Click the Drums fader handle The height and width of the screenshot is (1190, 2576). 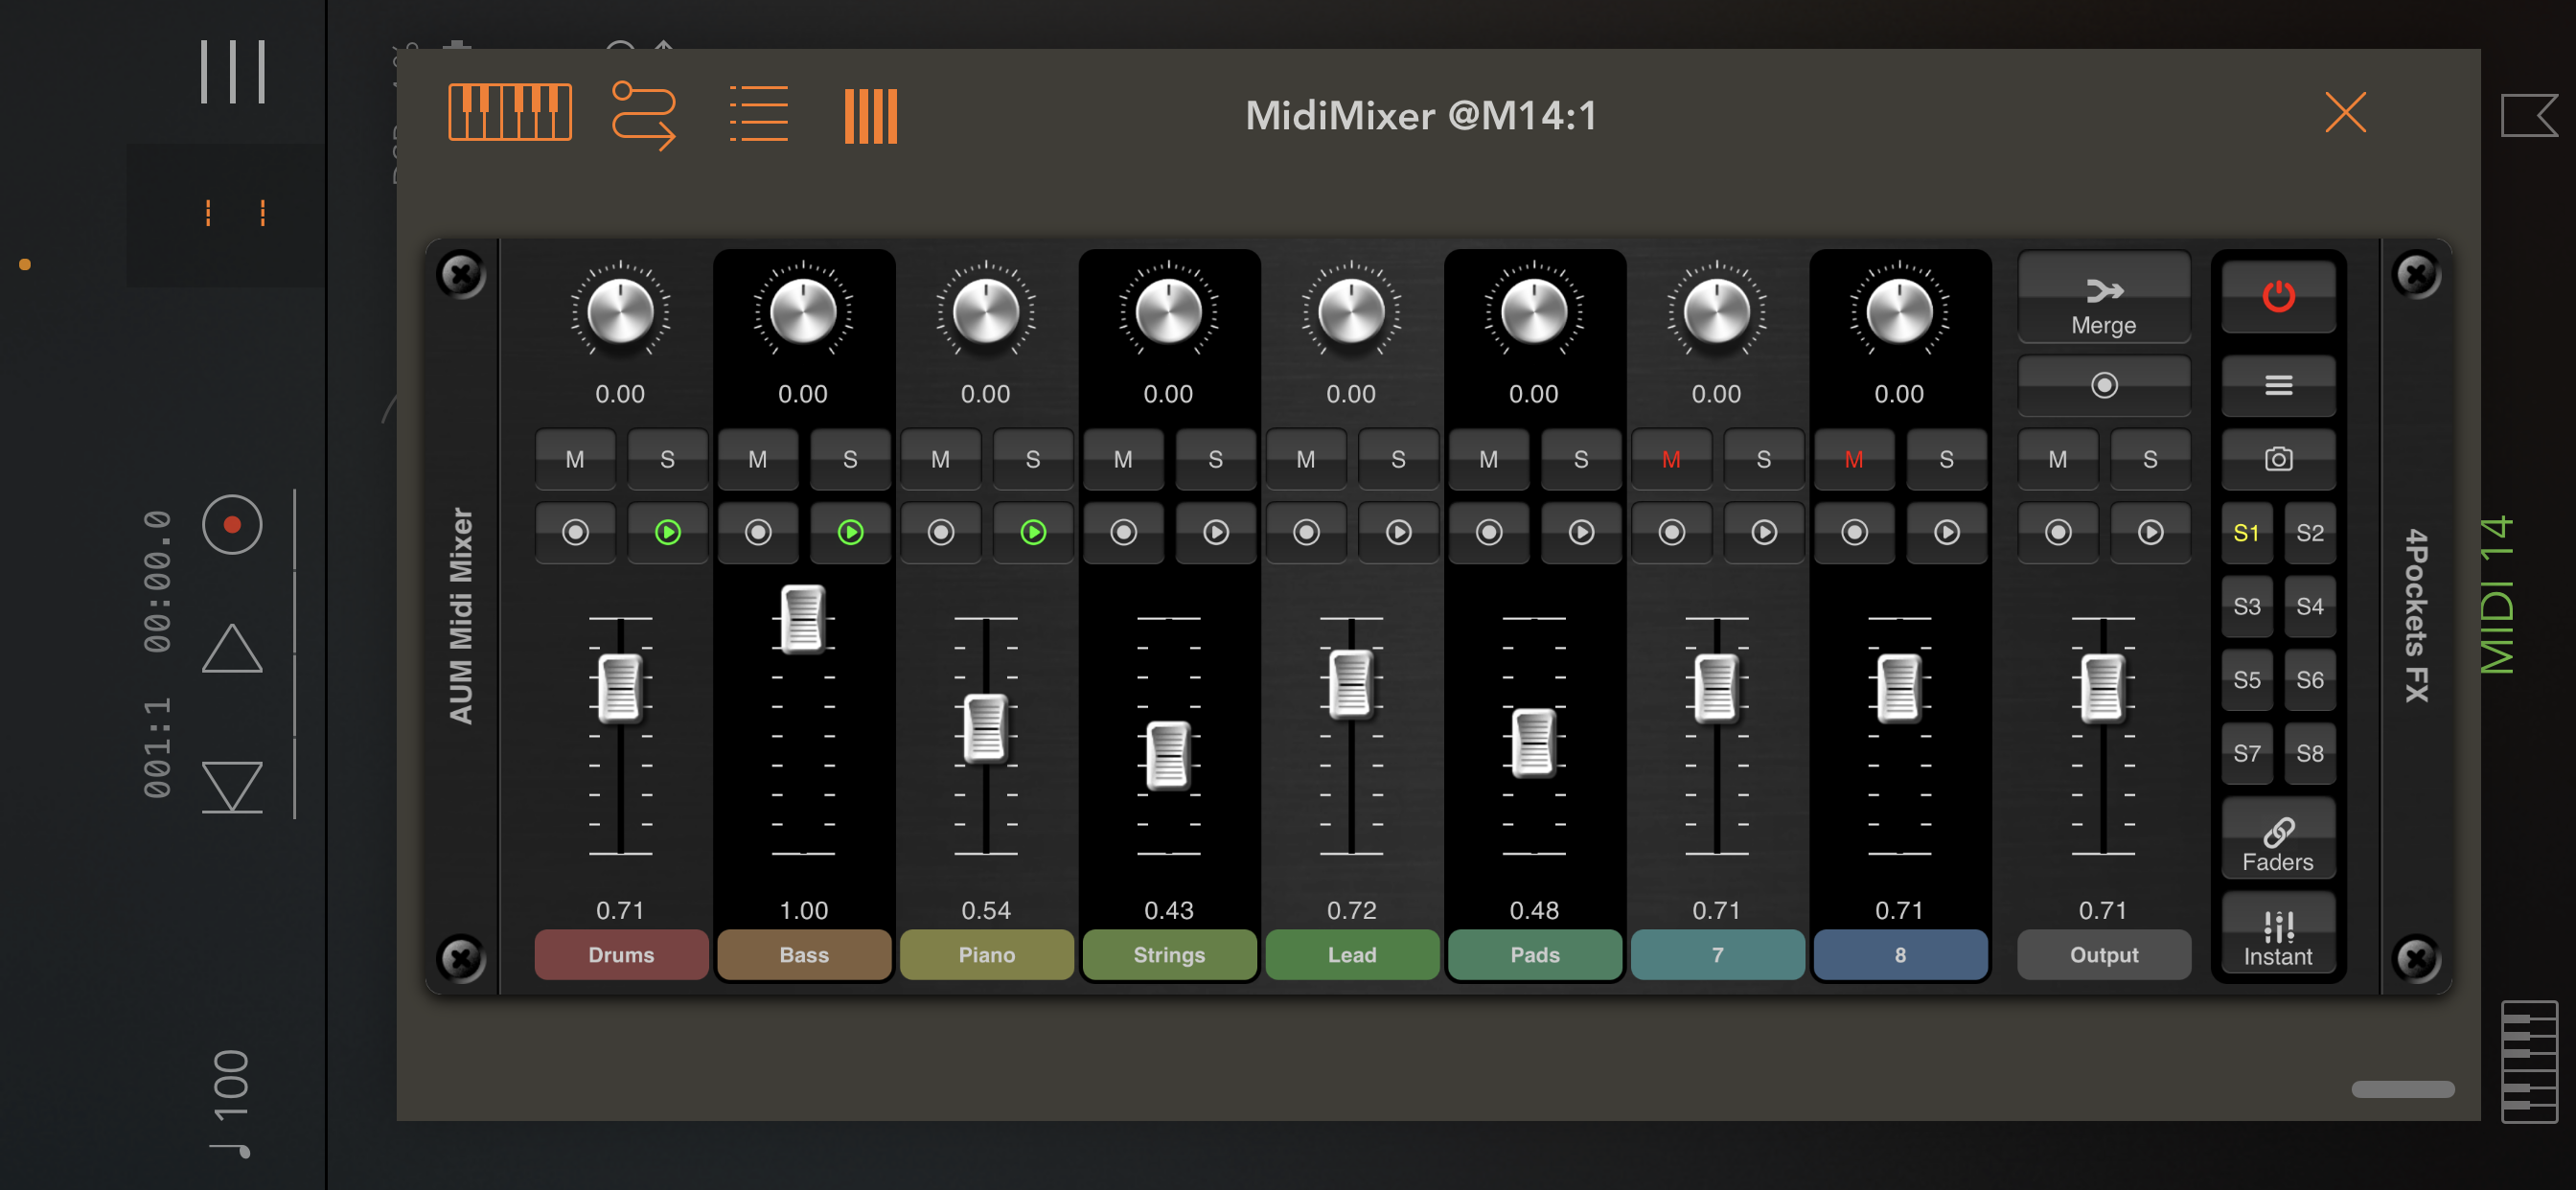(620, 687)
